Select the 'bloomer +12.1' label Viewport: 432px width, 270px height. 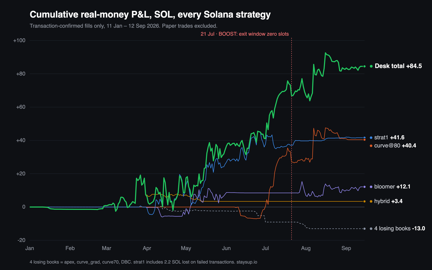tap(392, 187)
